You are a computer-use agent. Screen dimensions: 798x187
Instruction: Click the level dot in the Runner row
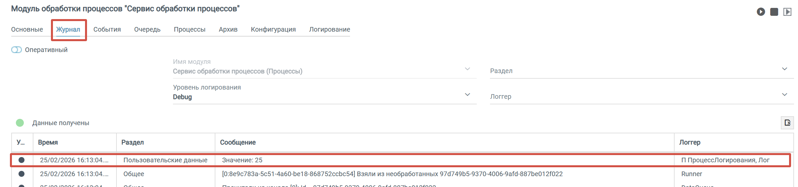click(x=22, y=174)
